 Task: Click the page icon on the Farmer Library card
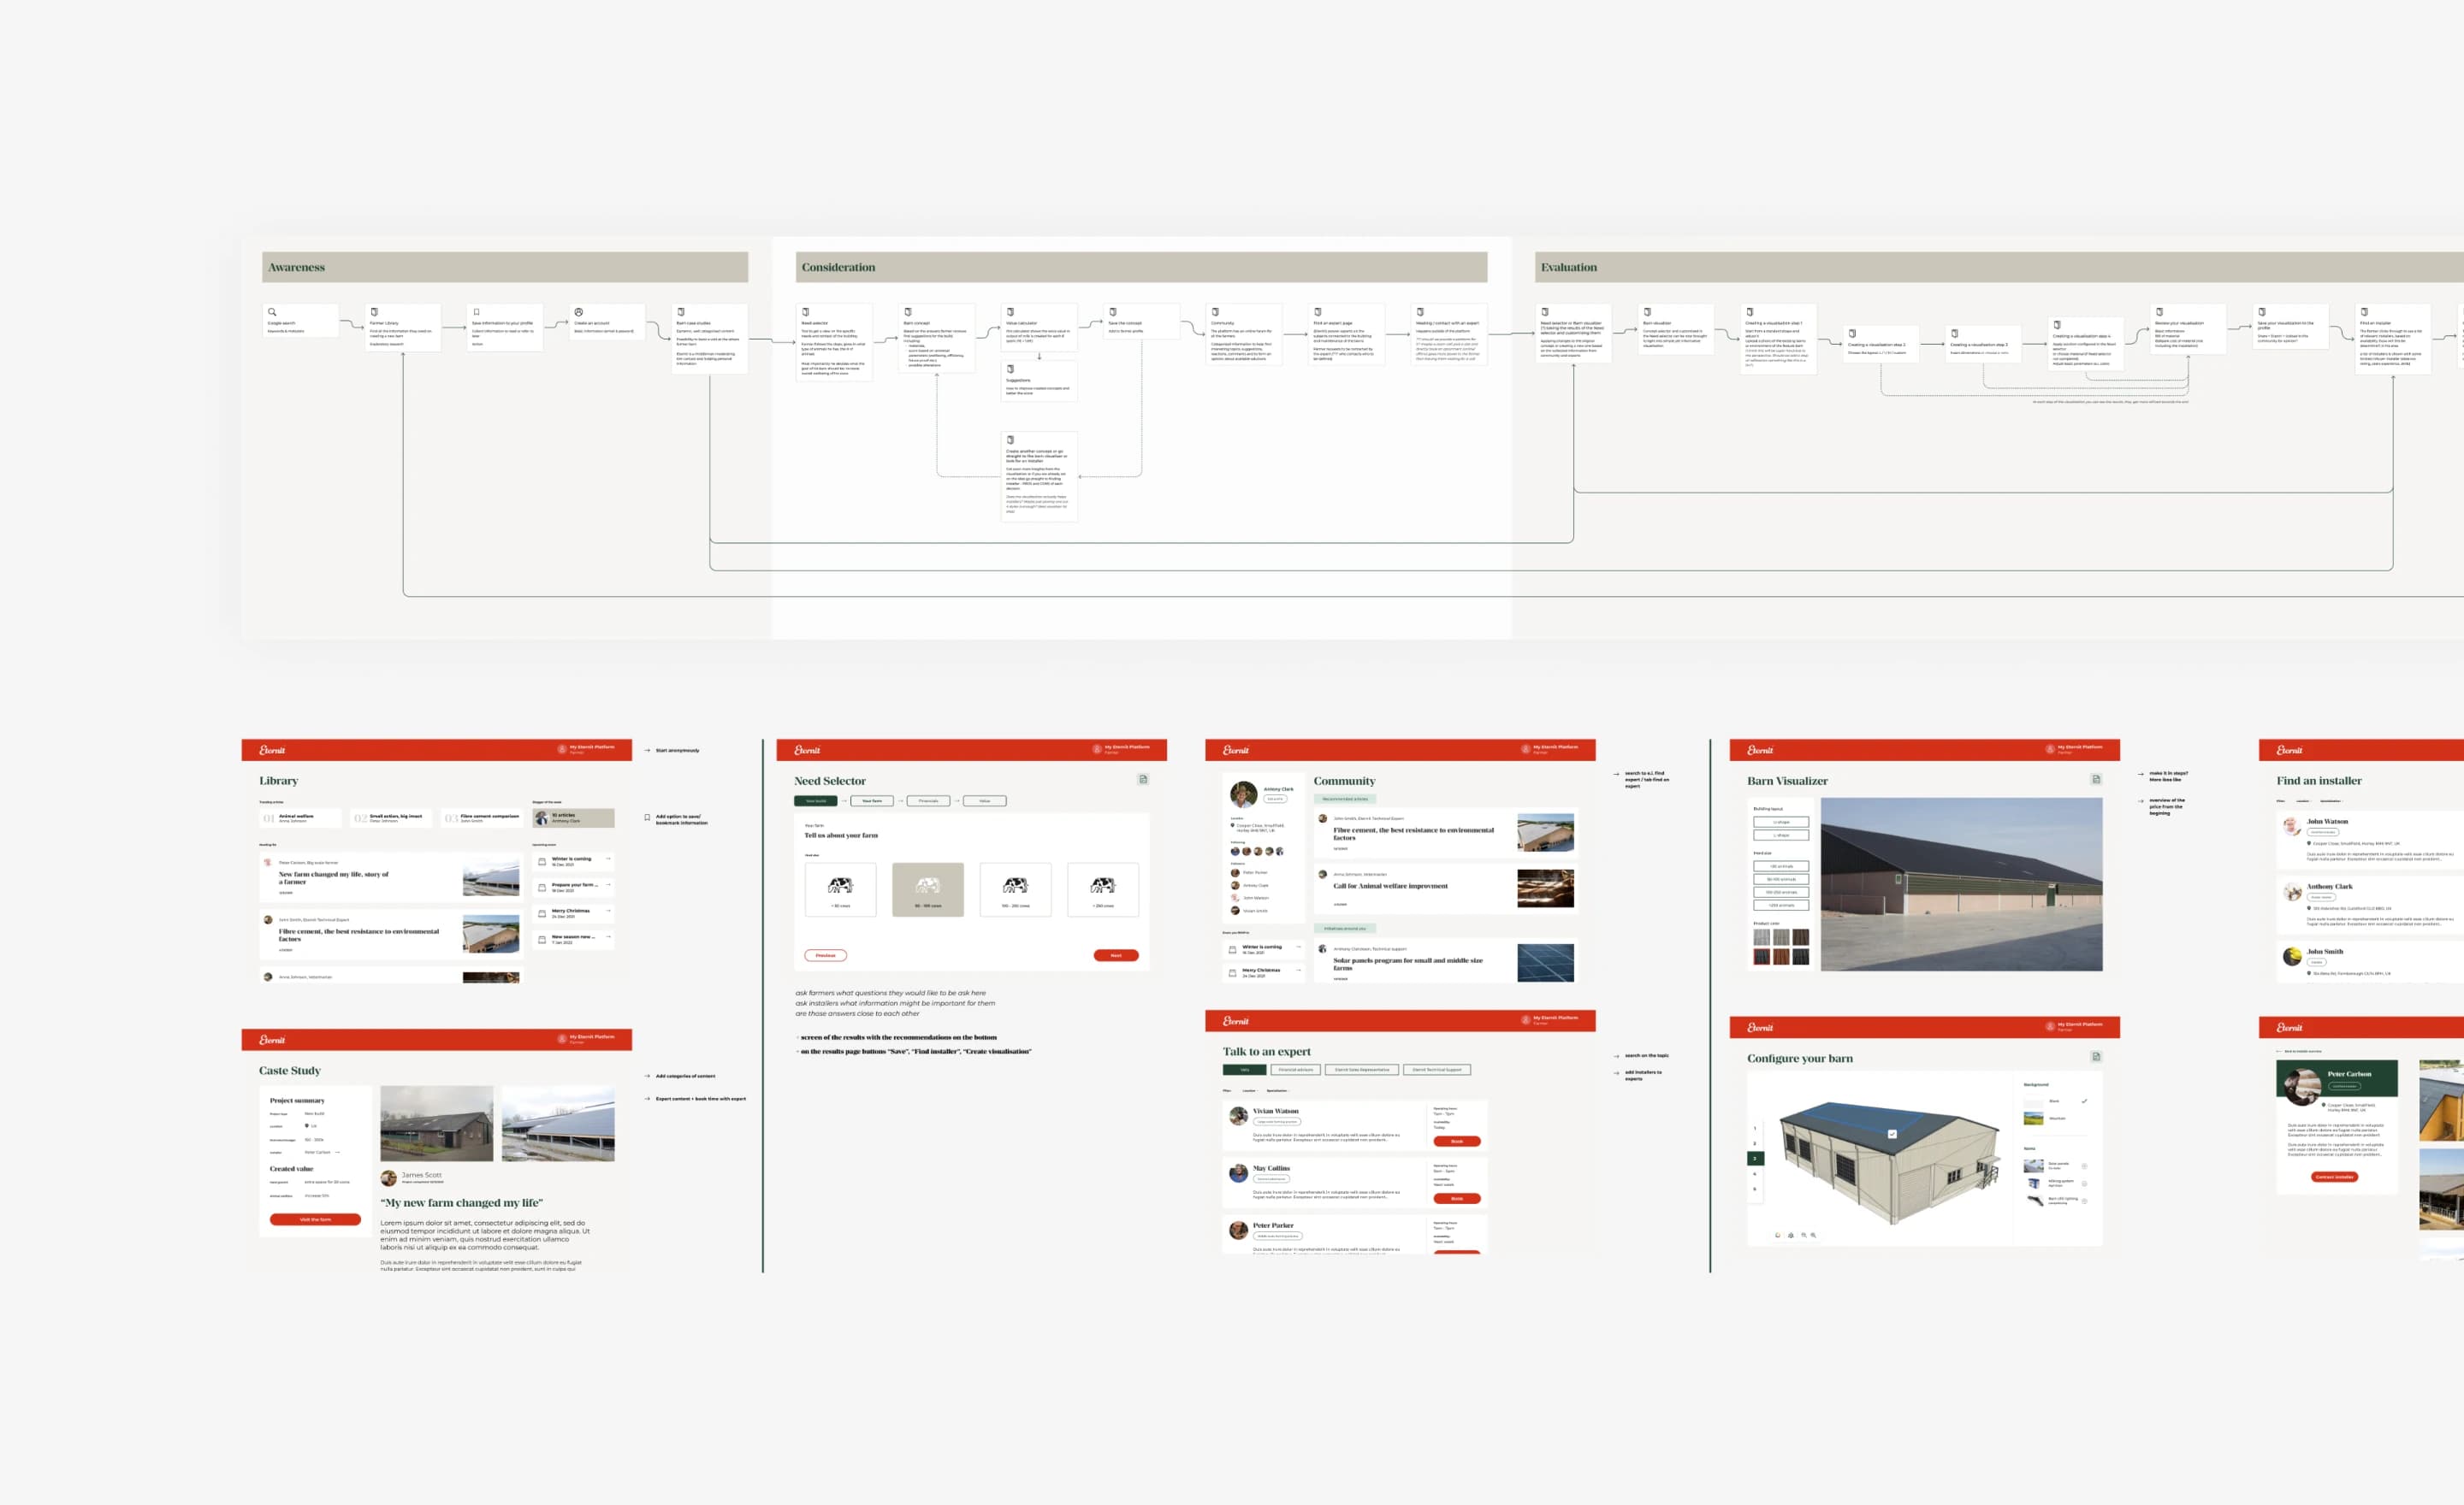375,313
